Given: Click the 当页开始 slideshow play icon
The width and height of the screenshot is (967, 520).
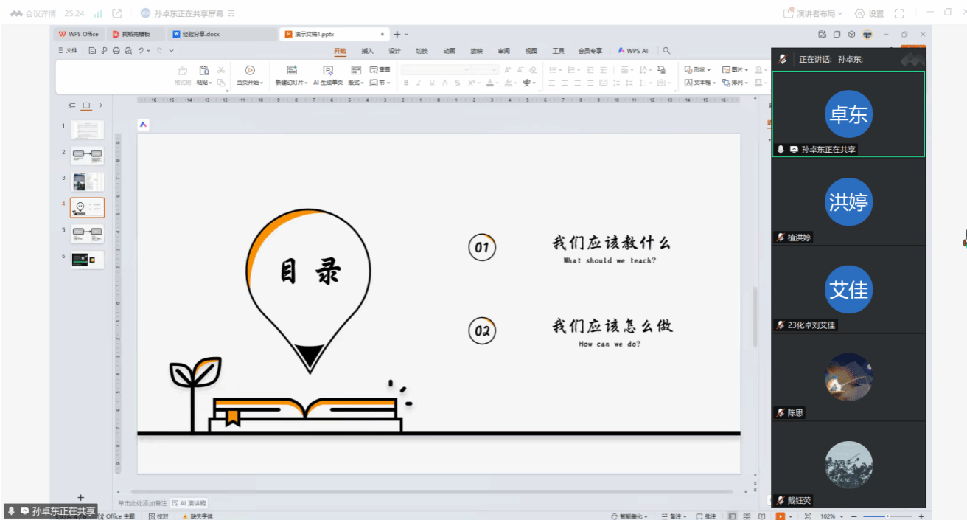Looking at the screenshot, I should point(250,70).
